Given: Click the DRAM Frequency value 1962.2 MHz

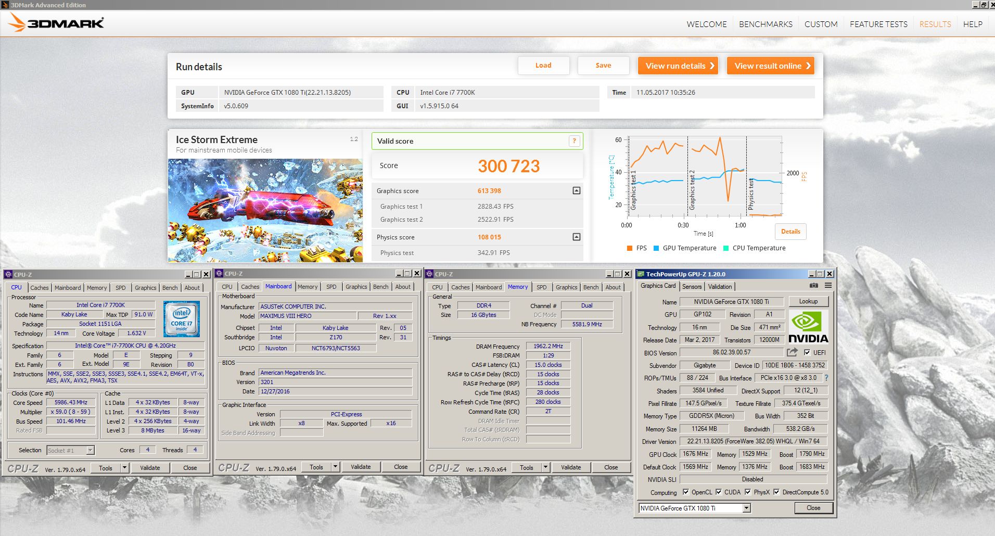Looking at the screenshot, I should click(548, 346).
